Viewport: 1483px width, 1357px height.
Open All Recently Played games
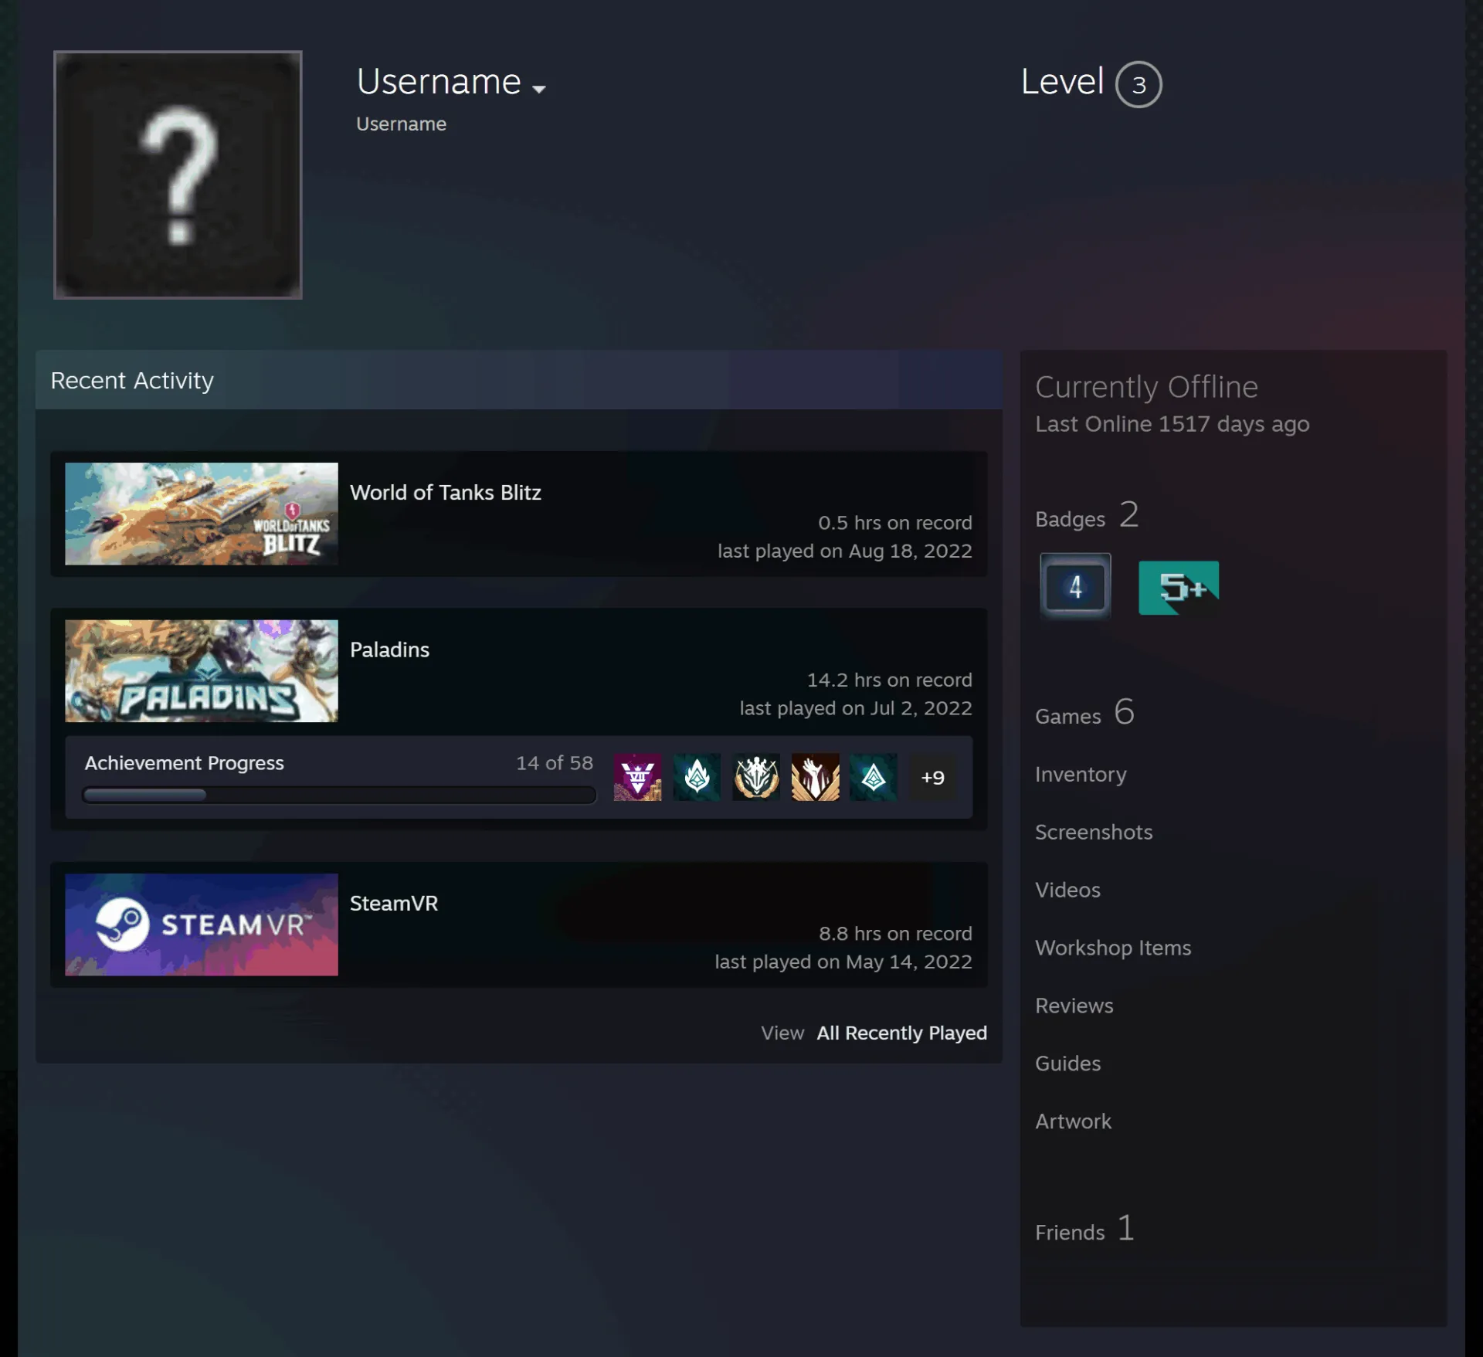(901, 1033)
